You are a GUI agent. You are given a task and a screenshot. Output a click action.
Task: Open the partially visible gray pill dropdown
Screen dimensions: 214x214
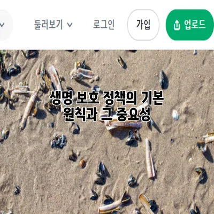(6, 25)
